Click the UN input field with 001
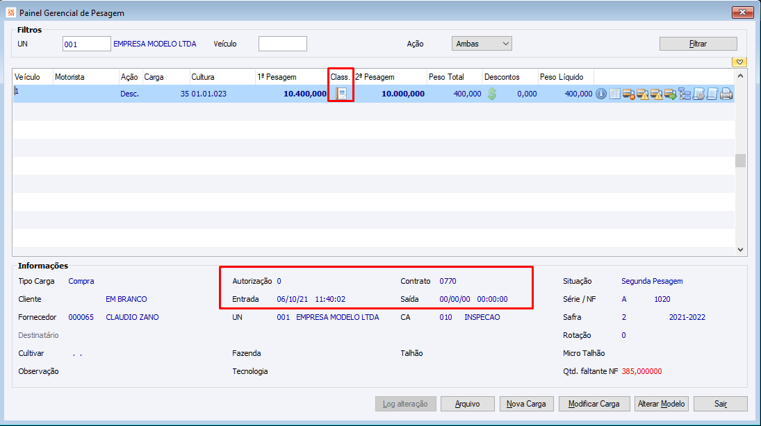The height and width of the screenshot is (426, 761). tap(86, 44)
